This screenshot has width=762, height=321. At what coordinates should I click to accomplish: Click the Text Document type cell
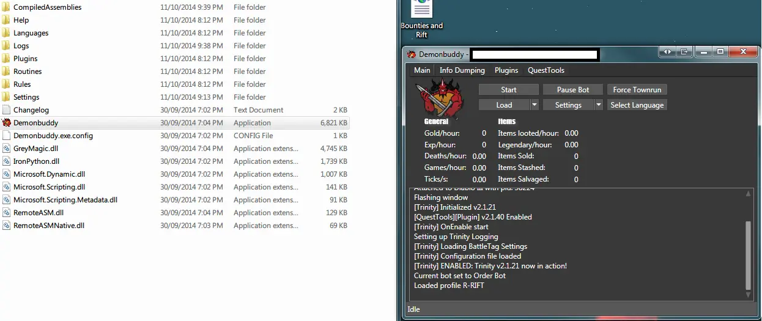coord(259,110)
